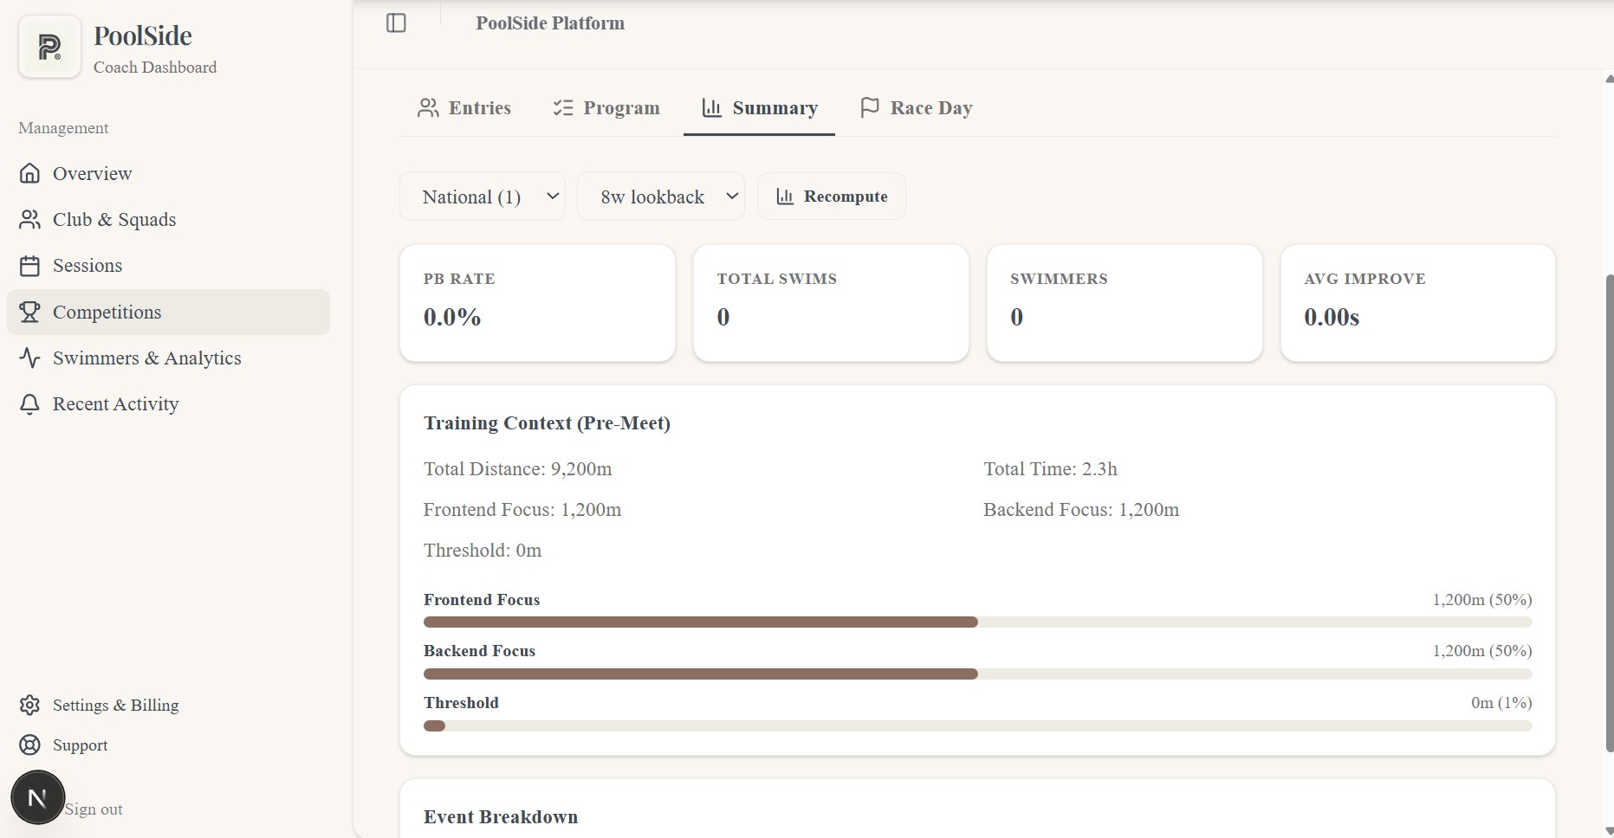The height and width of the screenshot is (838, 1614).
Task: Open the National (1) filter dropdown
Action: [x=482, y=196]
